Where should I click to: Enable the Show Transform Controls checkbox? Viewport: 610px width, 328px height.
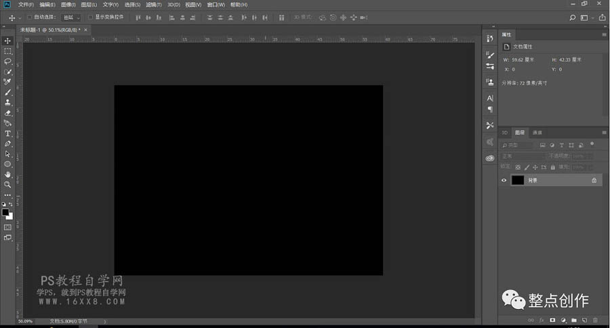click(x=90, y=17)
